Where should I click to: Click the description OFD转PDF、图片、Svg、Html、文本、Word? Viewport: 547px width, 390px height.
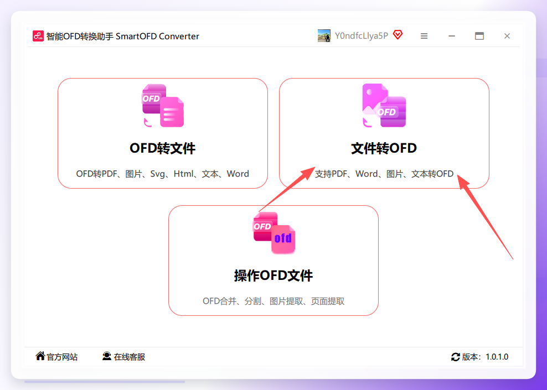coord(163,174)
